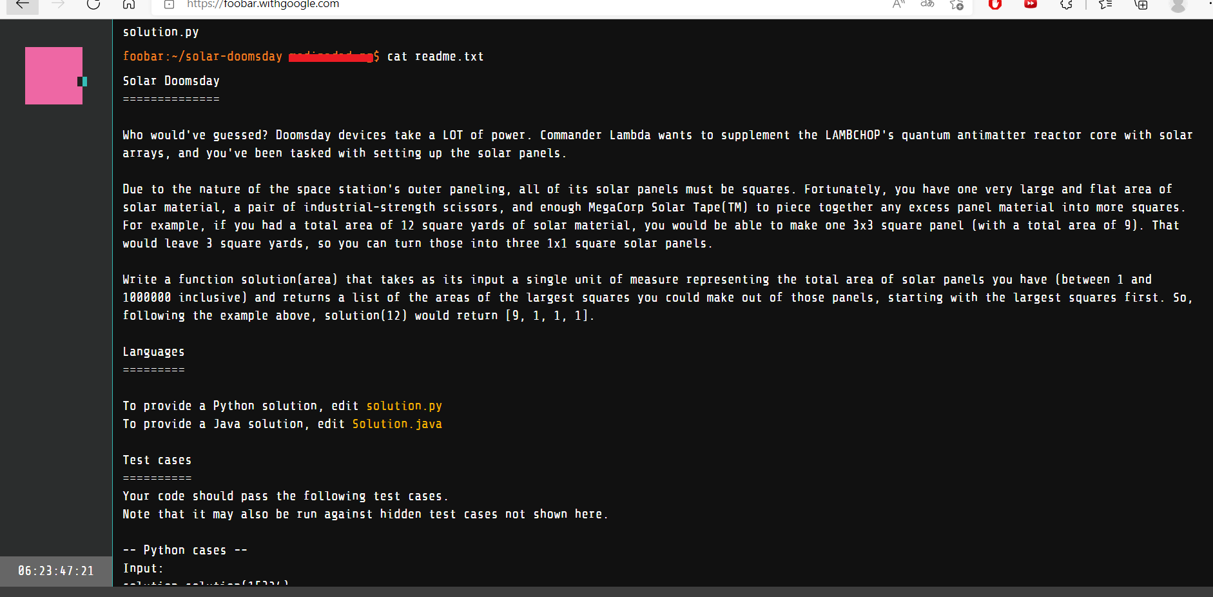Open the collections icon
The width and height of the screenshot is (1213, 597).
[1141, 5]
